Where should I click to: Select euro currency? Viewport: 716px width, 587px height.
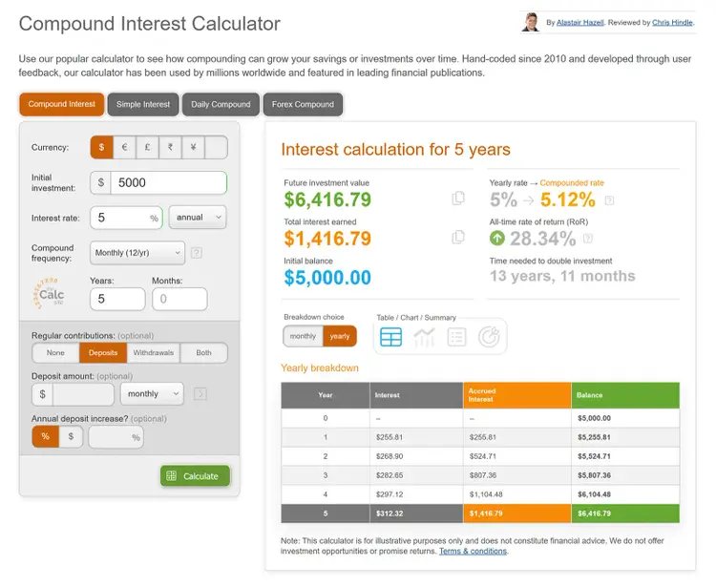(x=124, y=147)
